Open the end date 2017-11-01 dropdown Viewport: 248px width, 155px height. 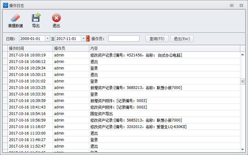click(x=83, y=39)
